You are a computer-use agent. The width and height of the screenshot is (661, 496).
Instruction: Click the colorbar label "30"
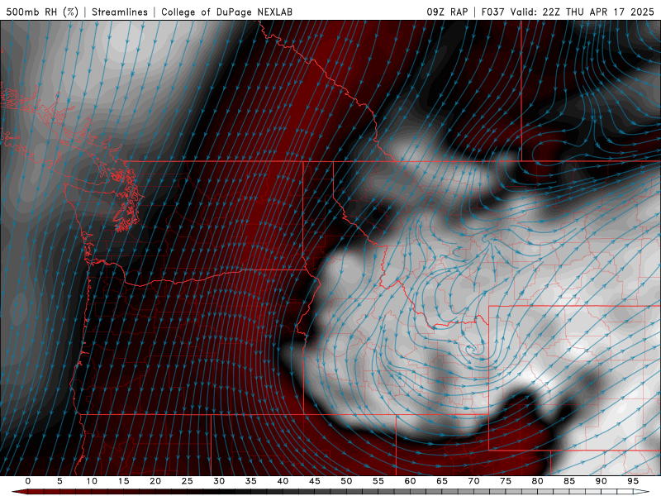[219, 481]
